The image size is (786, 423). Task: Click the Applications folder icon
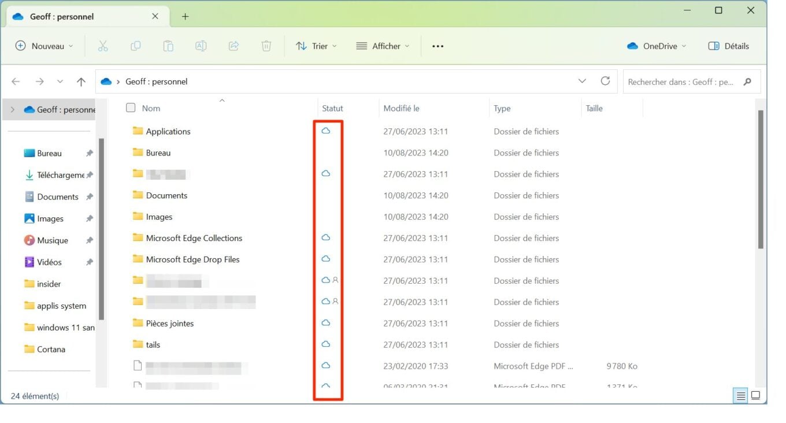coord(138,131)
